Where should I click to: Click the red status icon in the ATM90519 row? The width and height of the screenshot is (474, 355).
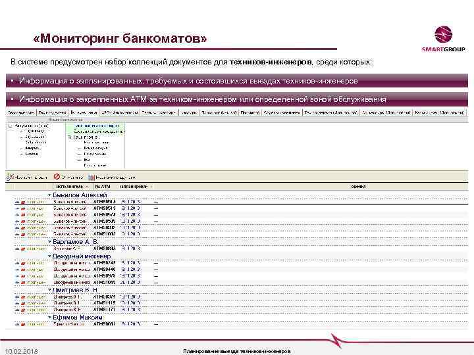click(x=23, y=208)
